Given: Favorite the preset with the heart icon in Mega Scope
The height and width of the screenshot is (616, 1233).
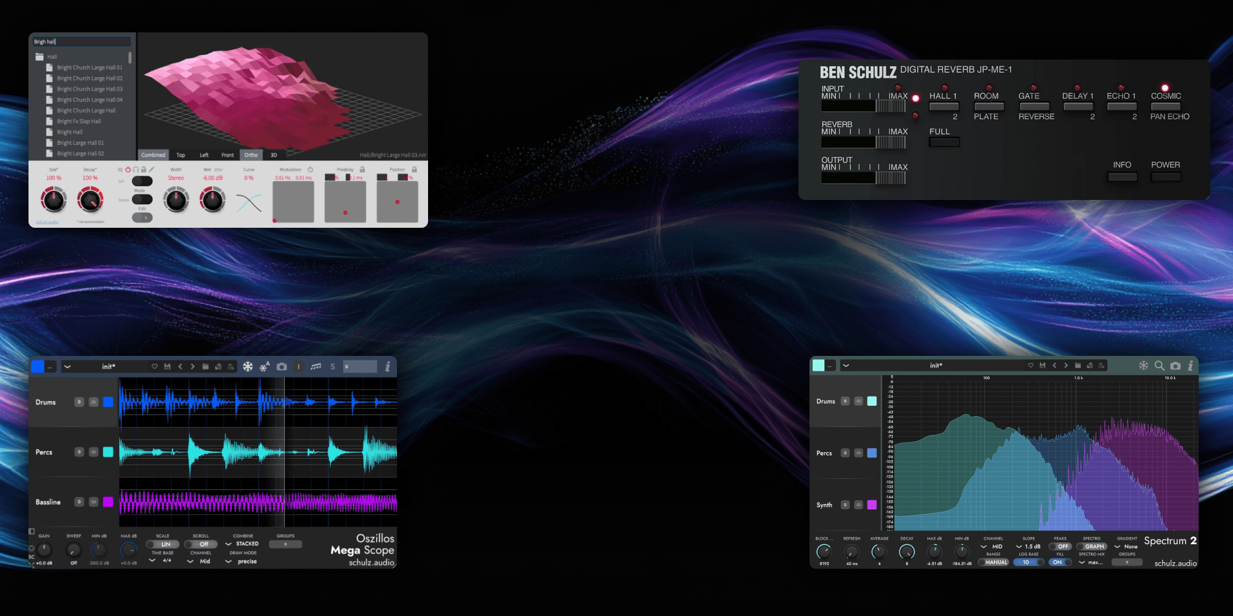Looking at the screenshot, I should [x=154, y=366].
